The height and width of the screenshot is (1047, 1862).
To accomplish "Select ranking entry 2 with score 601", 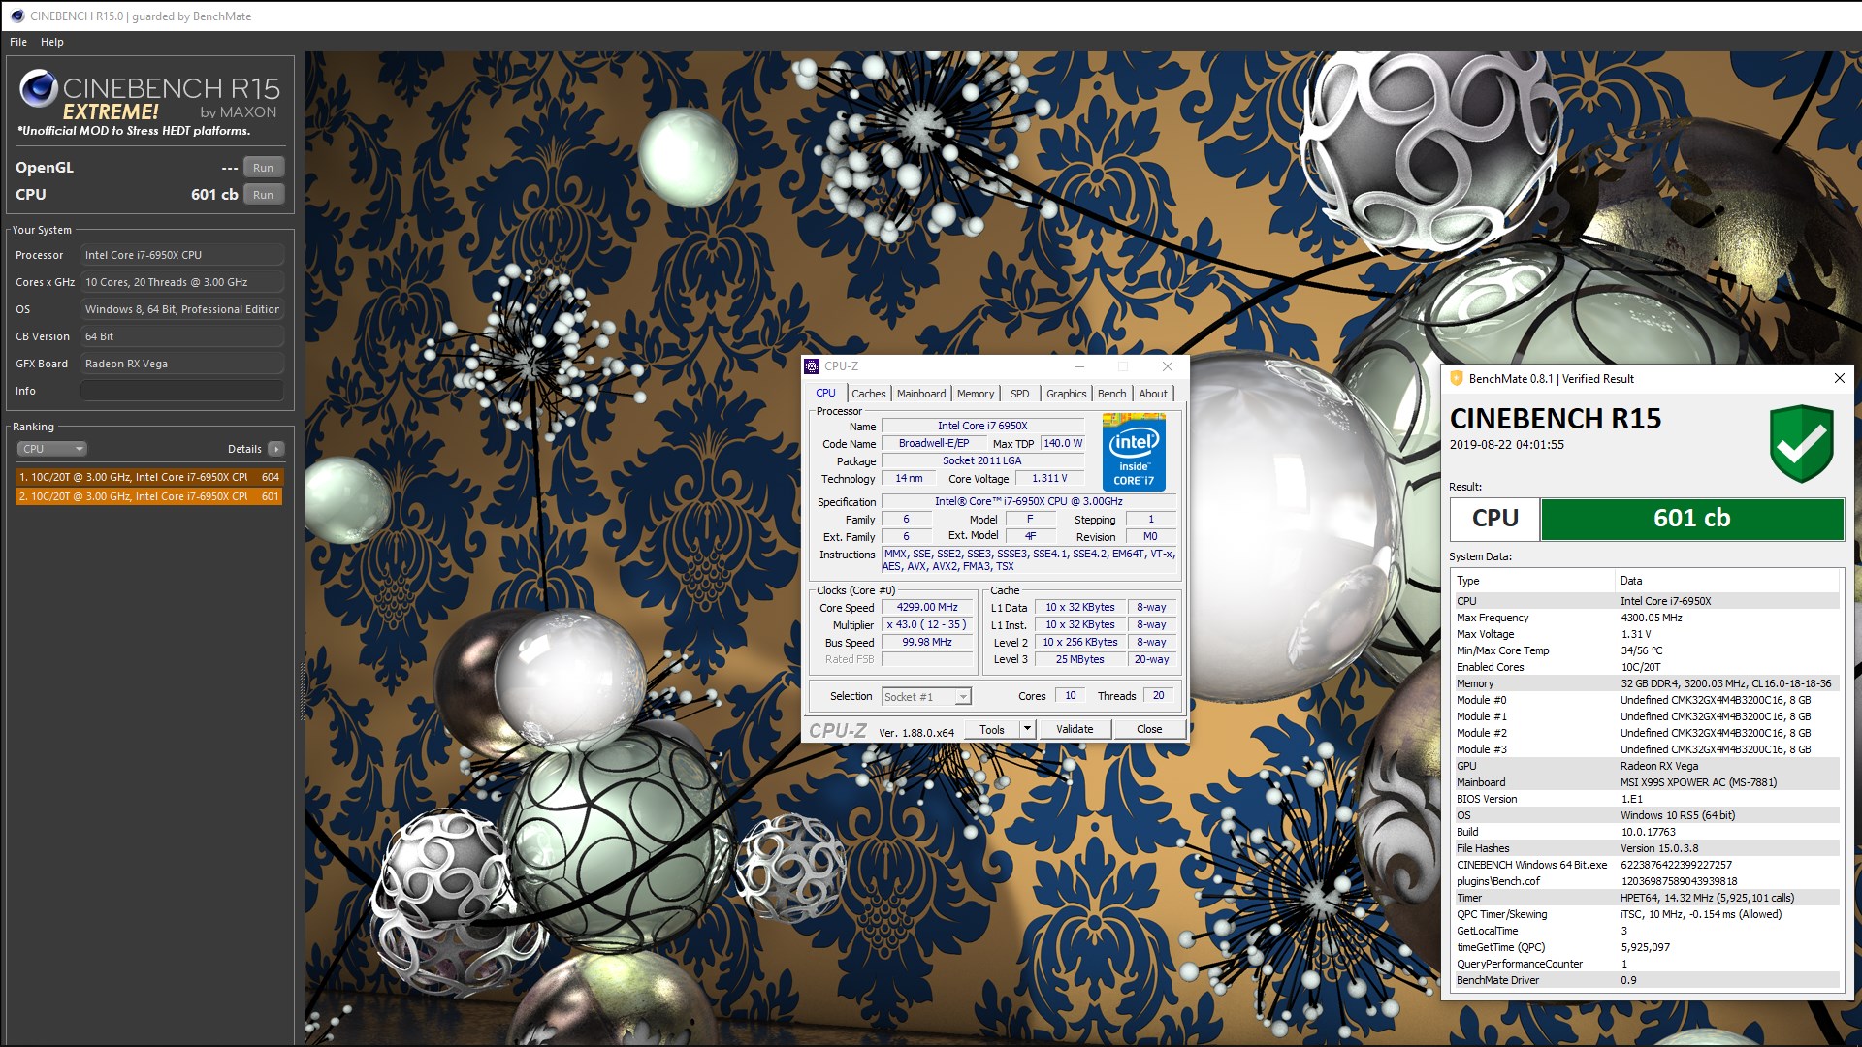I will tap(149, 496).
